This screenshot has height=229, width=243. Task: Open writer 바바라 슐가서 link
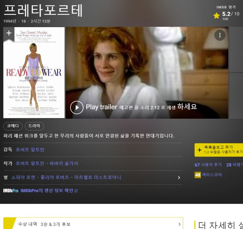(x=64, y=164)
